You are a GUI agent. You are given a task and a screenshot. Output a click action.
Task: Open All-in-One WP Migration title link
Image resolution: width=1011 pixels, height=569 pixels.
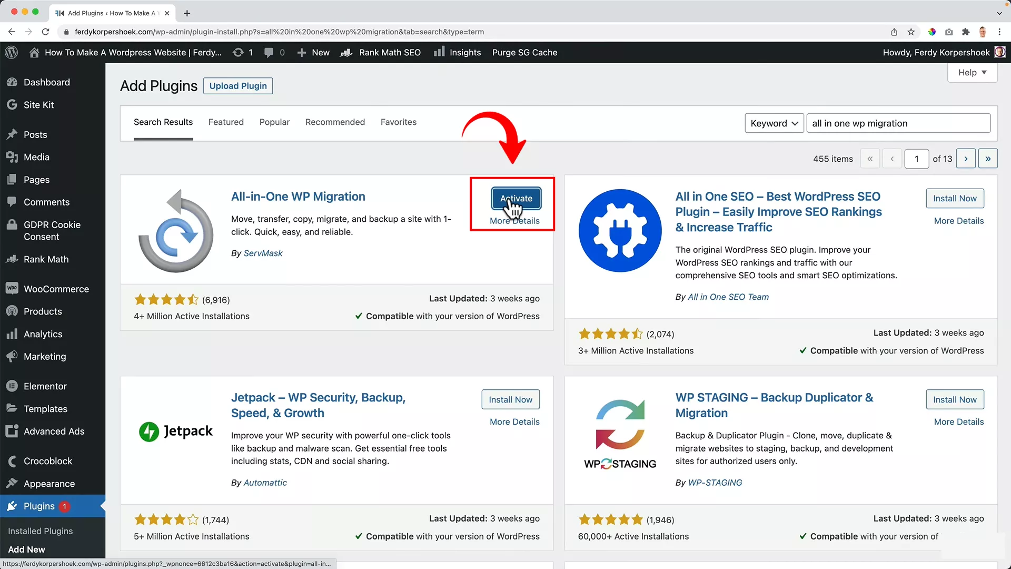coord(298,197)
